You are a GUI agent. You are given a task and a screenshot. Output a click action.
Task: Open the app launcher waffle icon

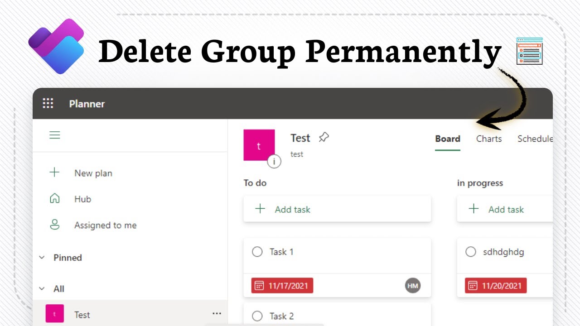point(48,104)
